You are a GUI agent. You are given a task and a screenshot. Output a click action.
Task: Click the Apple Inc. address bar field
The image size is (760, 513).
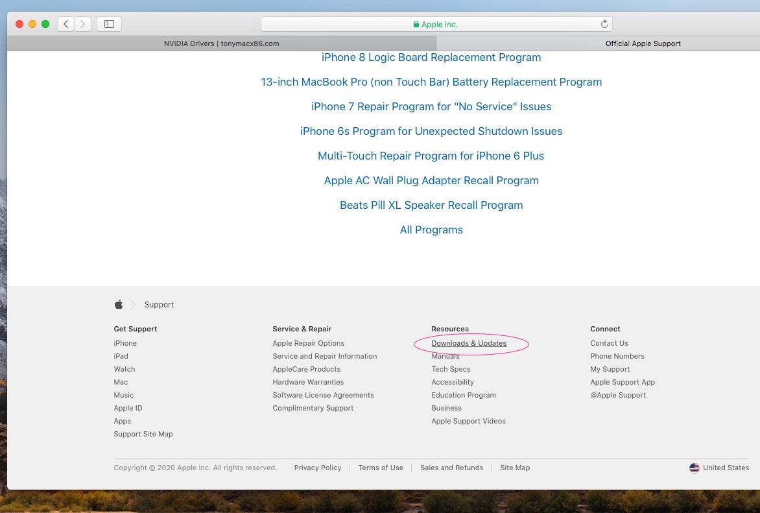click(436, 24)
